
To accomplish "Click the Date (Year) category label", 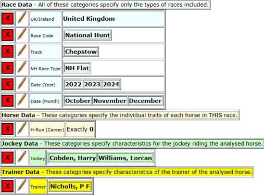I will (x=45, y=84).
